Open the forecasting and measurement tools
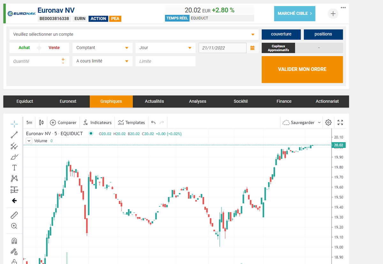 point(14,190)
